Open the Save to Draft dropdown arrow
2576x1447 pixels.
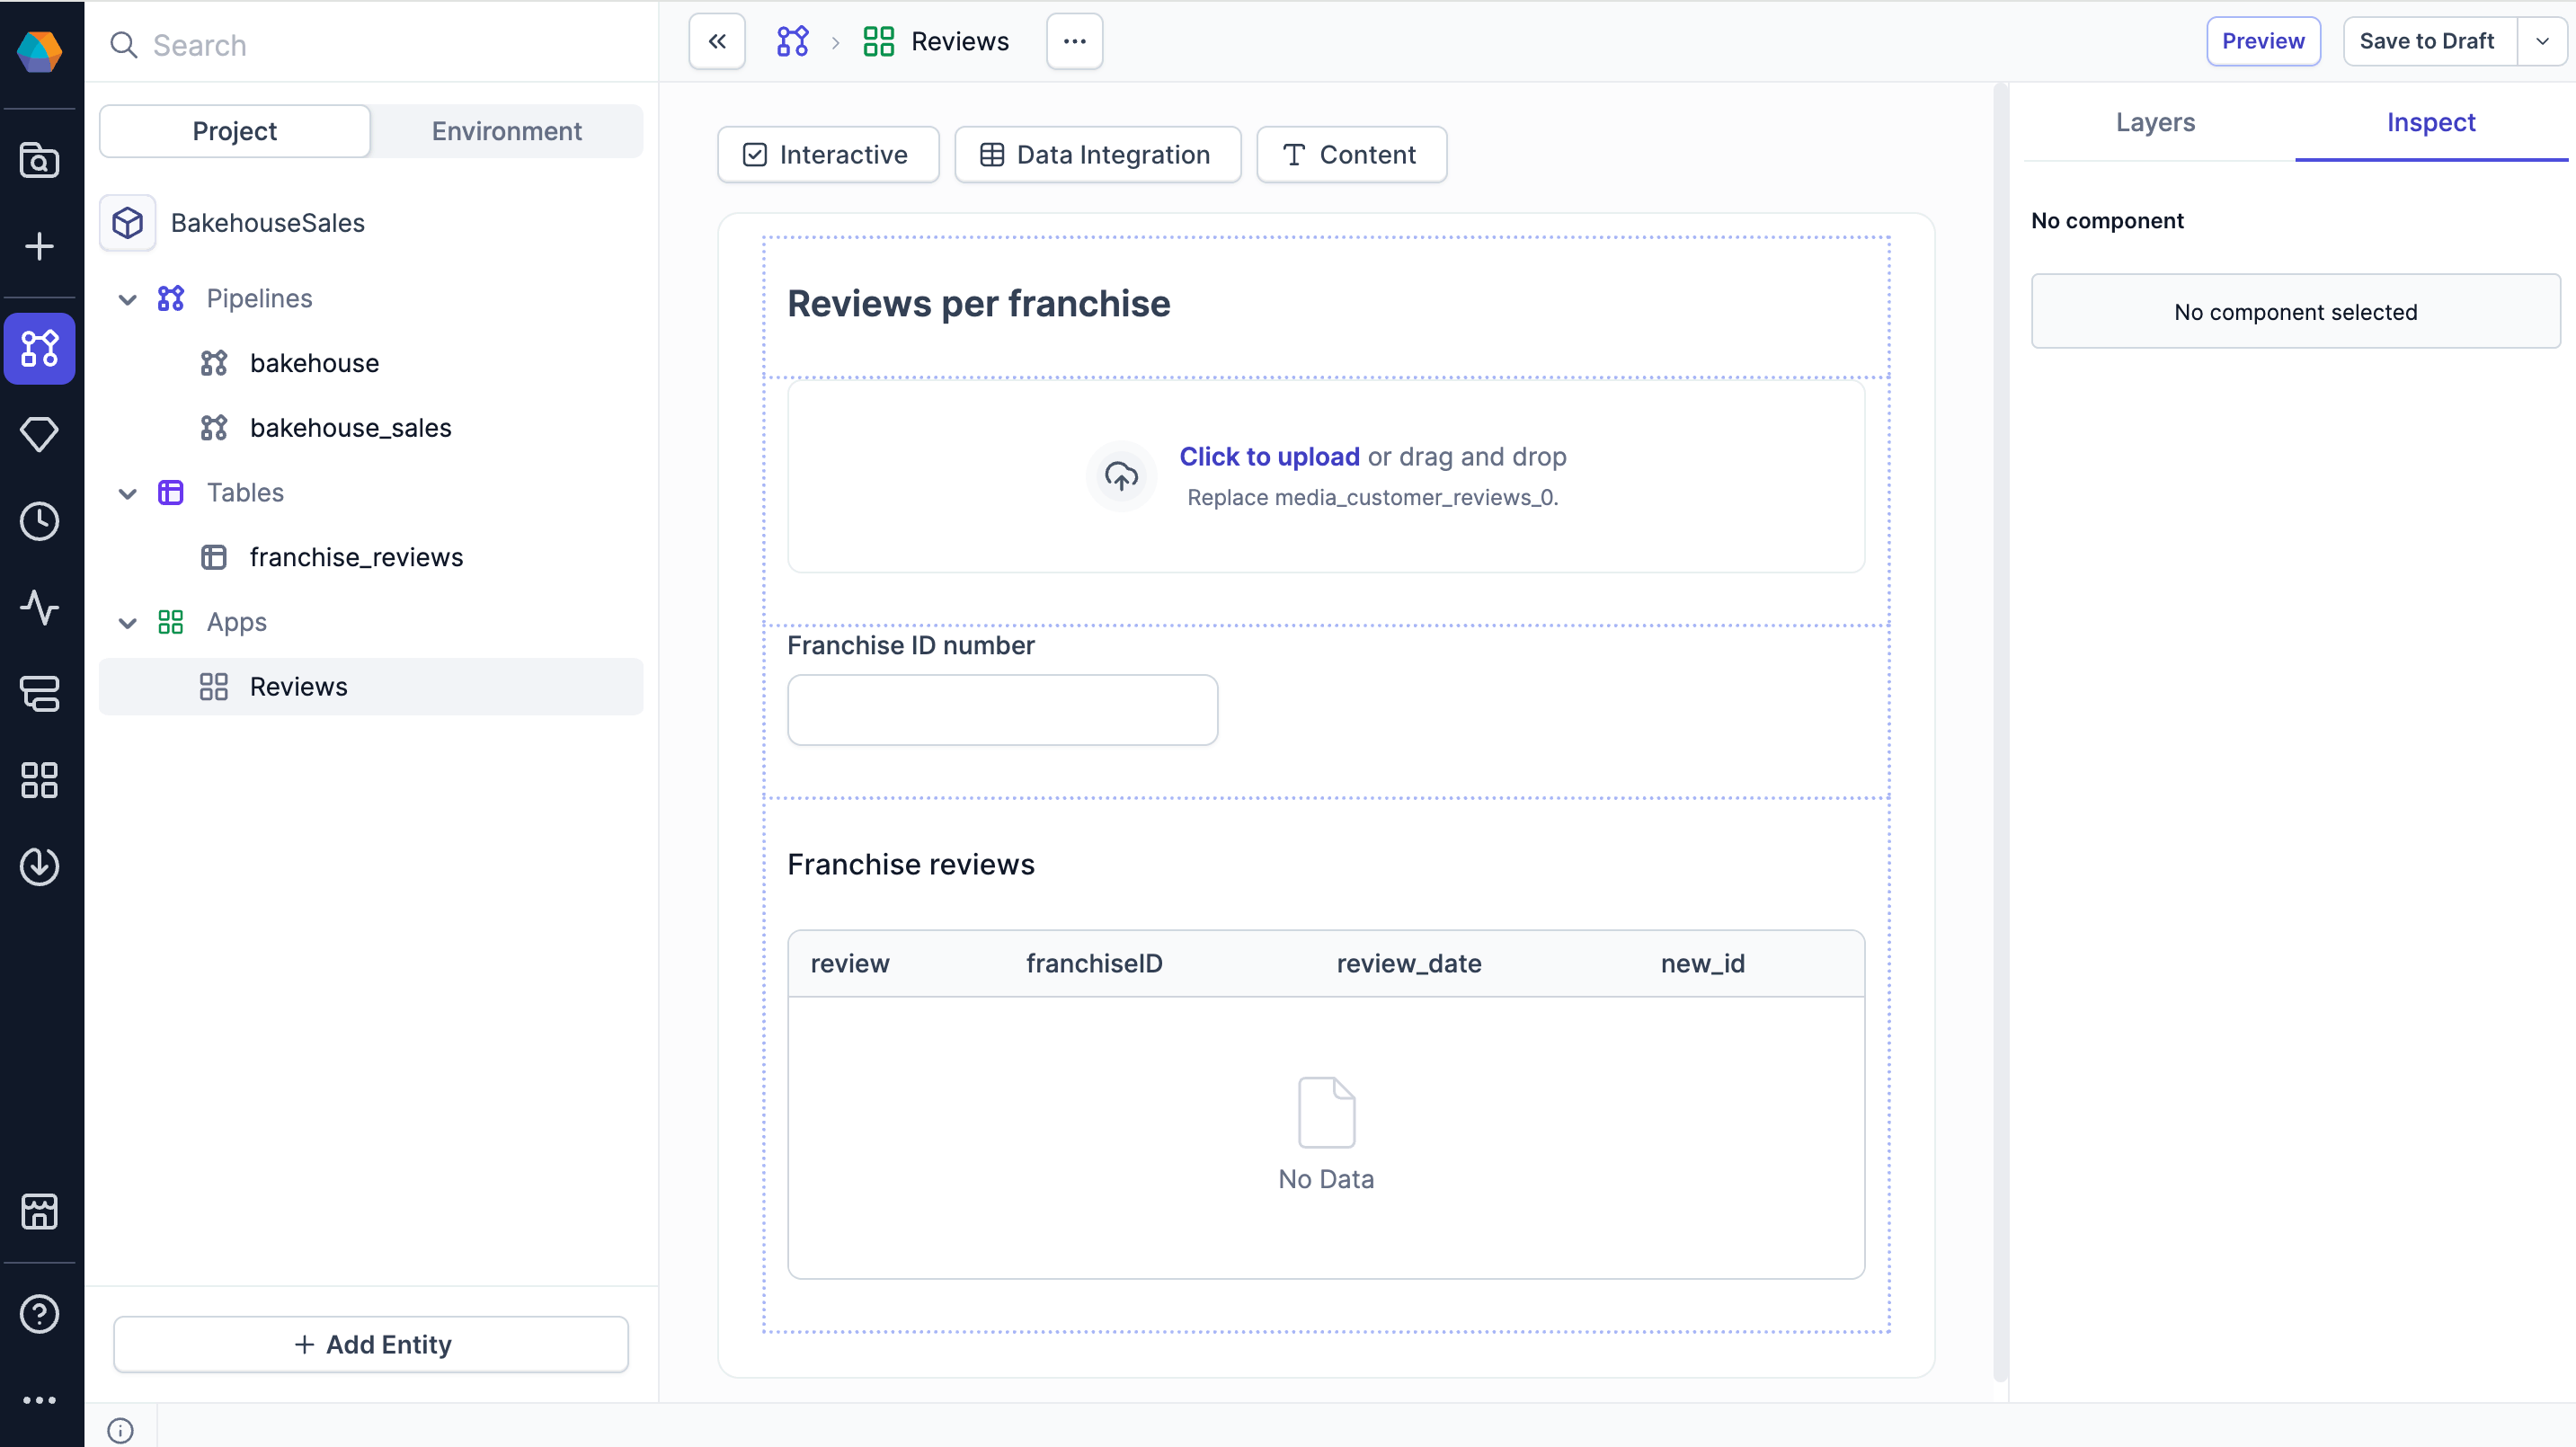point(2542,41)
